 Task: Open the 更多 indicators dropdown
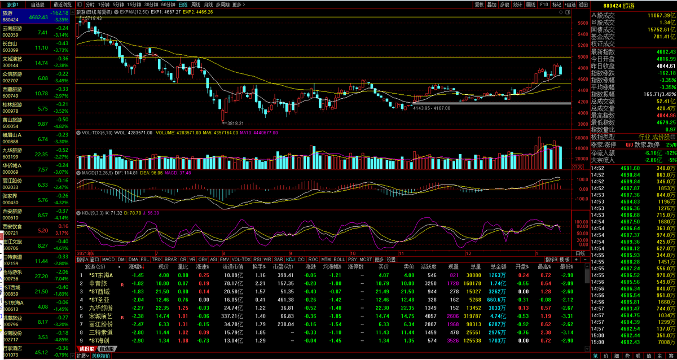coord(379,260)
